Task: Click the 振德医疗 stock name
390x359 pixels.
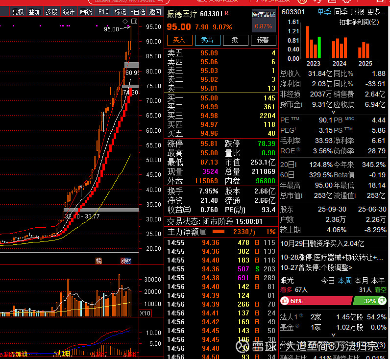Action: pyautogui.click(x=182, y=14)
